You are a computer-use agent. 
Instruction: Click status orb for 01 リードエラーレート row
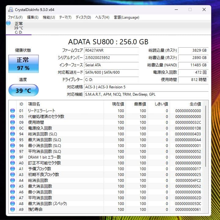pos(13,111)
